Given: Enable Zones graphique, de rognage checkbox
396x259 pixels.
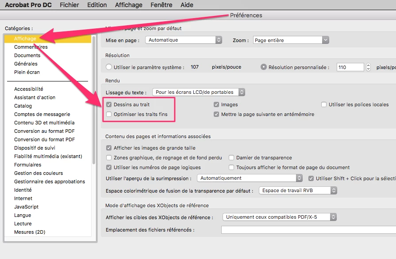Looking at the screenshot, I should click(x=109, y=158).
